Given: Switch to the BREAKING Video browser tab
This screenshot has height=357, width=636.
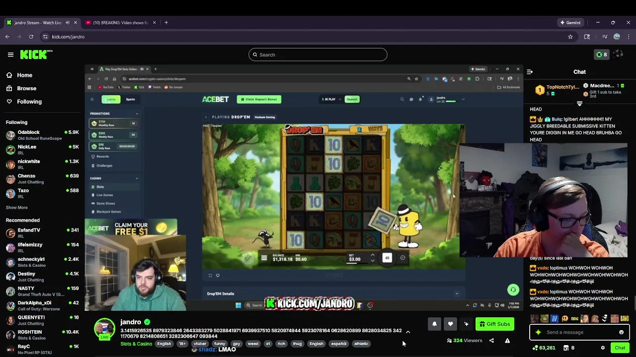Looking at the screenshot, I should (120, 22).
